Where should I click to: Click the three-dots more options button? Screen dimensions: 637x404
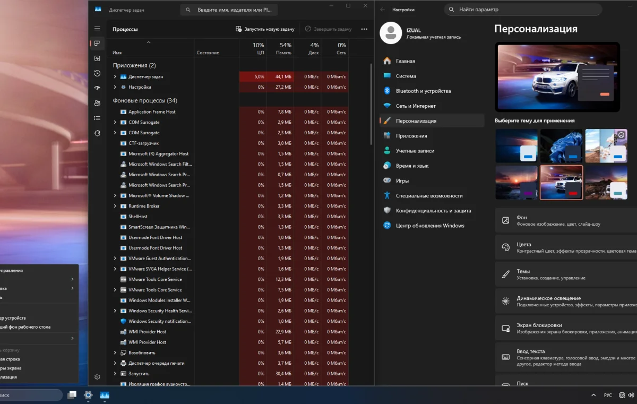(x=364, y=29)
